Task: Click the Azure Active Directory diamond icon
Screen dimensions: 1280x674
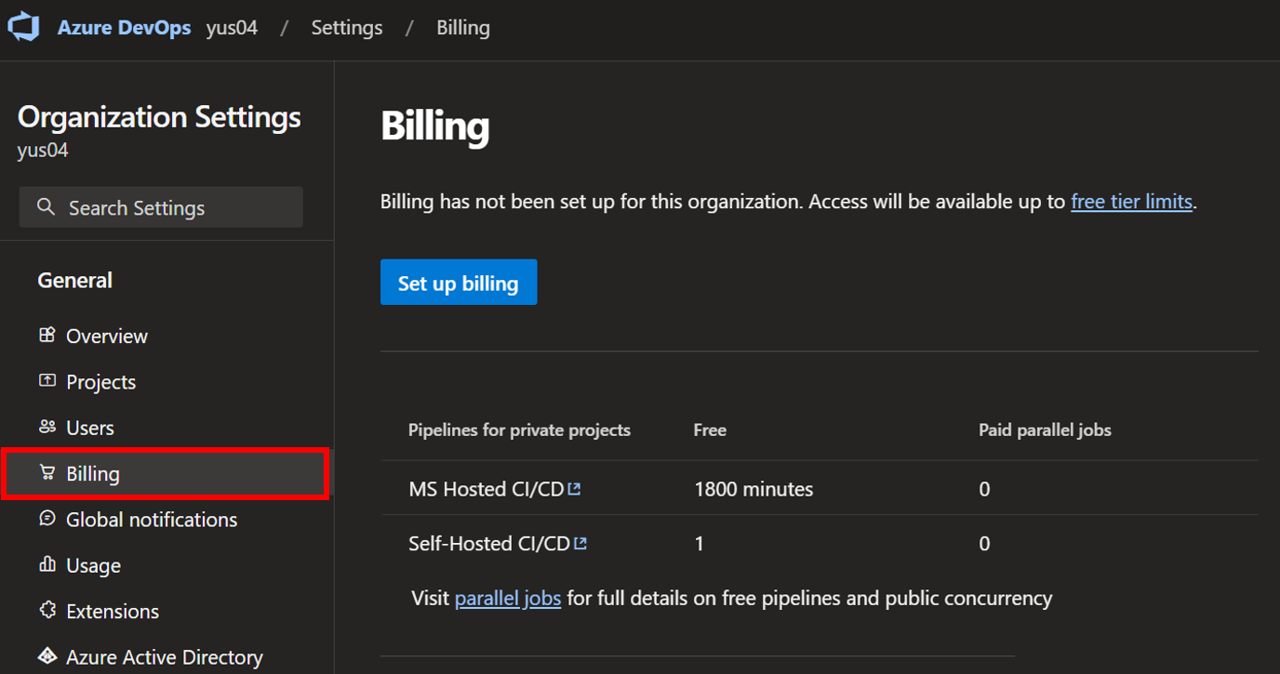Action: pos(46,655)
